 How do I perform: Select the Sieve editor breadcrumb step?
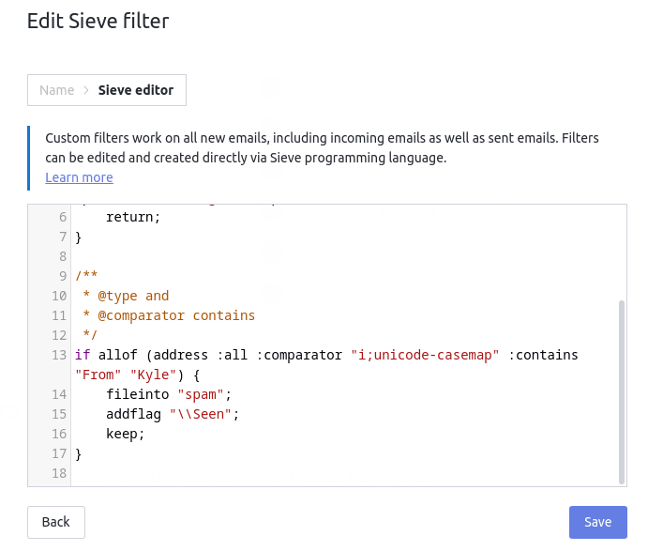pos(136,90)
